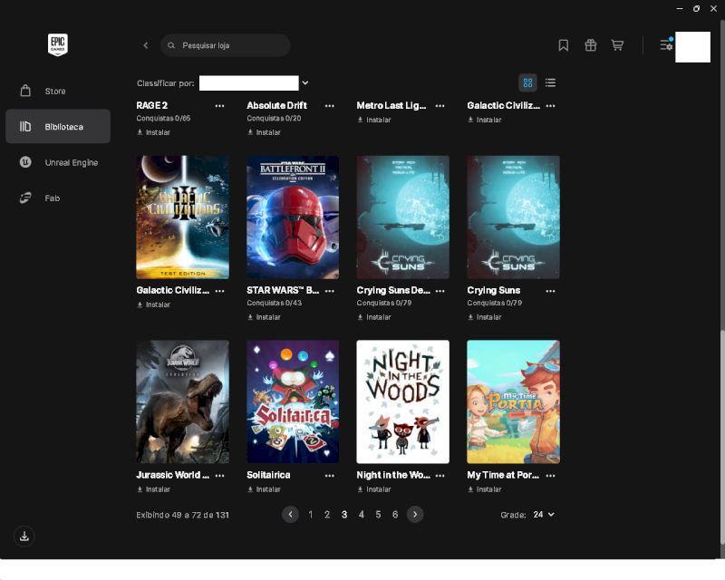The width and height of the screenshot is (725, 580).
Task: Click the Pesquisar loja search field
Action: pyautogui.click(x=225, y=45)
